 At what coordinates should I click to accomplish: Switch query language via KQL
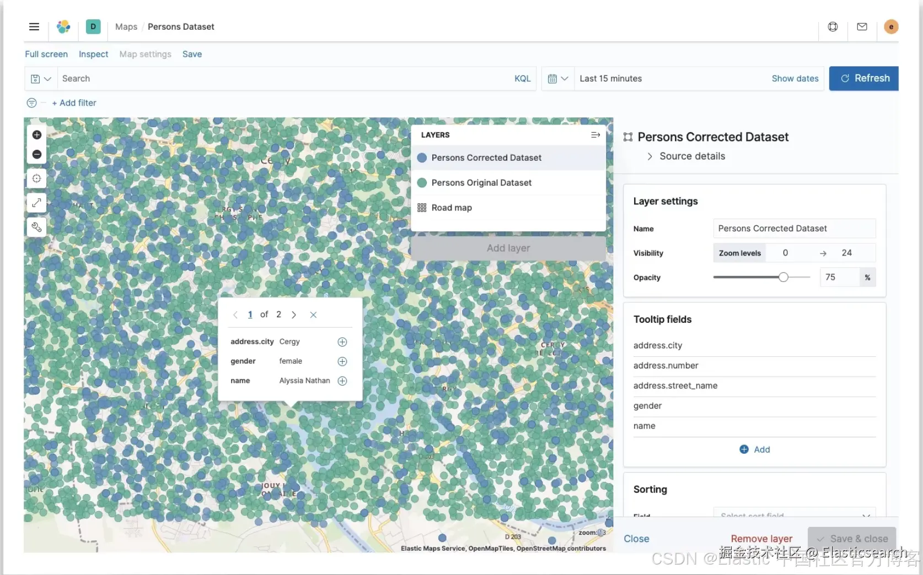coord(522,79)
